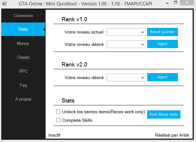This screenshot has height=142, width=196.
Task: Open the Connexion tab in sidebar
Action: point(23,15)
